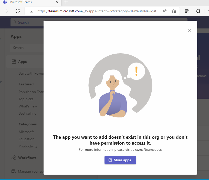Add this page to favorites
The image size is (209, 180).
[174, 11]
